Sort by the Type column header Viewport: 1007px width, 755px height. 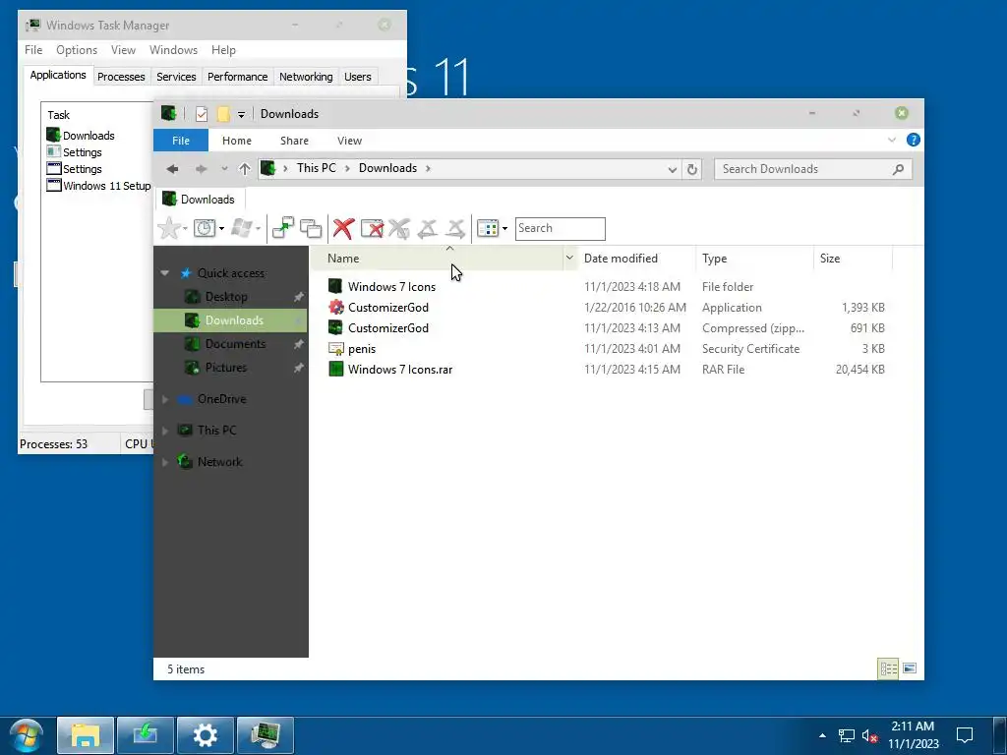(754, 259)
